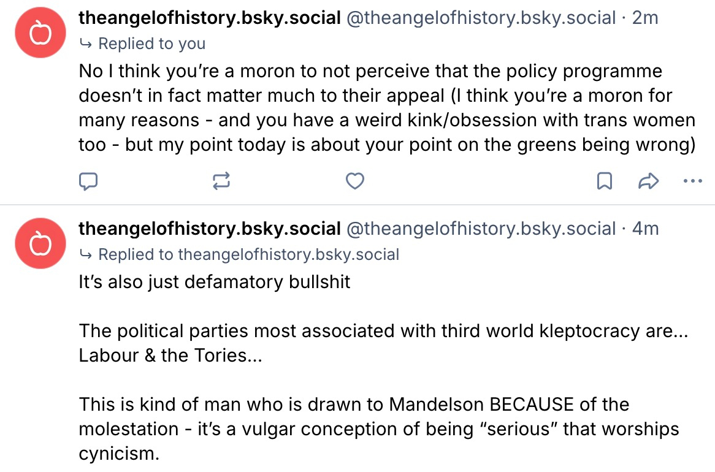
Task: Click the paragraph about Mandelson
Action: [x=378, y=429]
